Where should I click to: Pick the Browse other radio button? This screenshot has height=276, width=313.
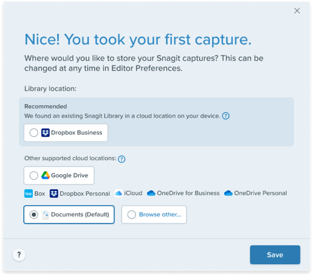pyautogui.click(x=131, y=215)
